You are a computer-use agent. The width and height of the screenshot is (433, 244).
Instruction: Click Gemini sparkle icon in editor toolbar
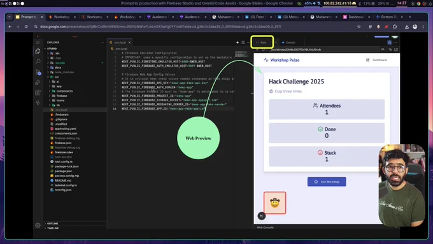pos(238,43)
